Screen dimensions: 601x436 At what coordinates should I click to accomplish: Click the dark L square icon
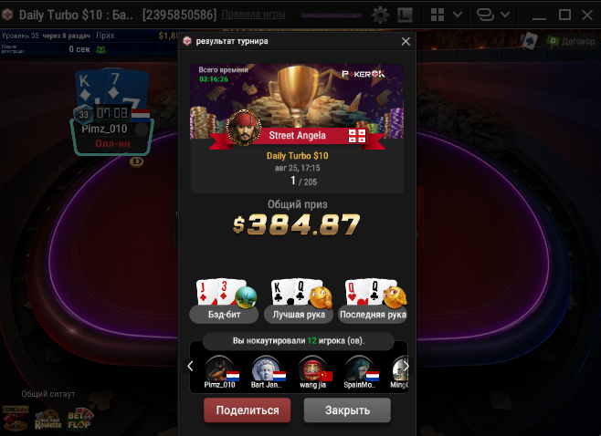click(405, 16)
